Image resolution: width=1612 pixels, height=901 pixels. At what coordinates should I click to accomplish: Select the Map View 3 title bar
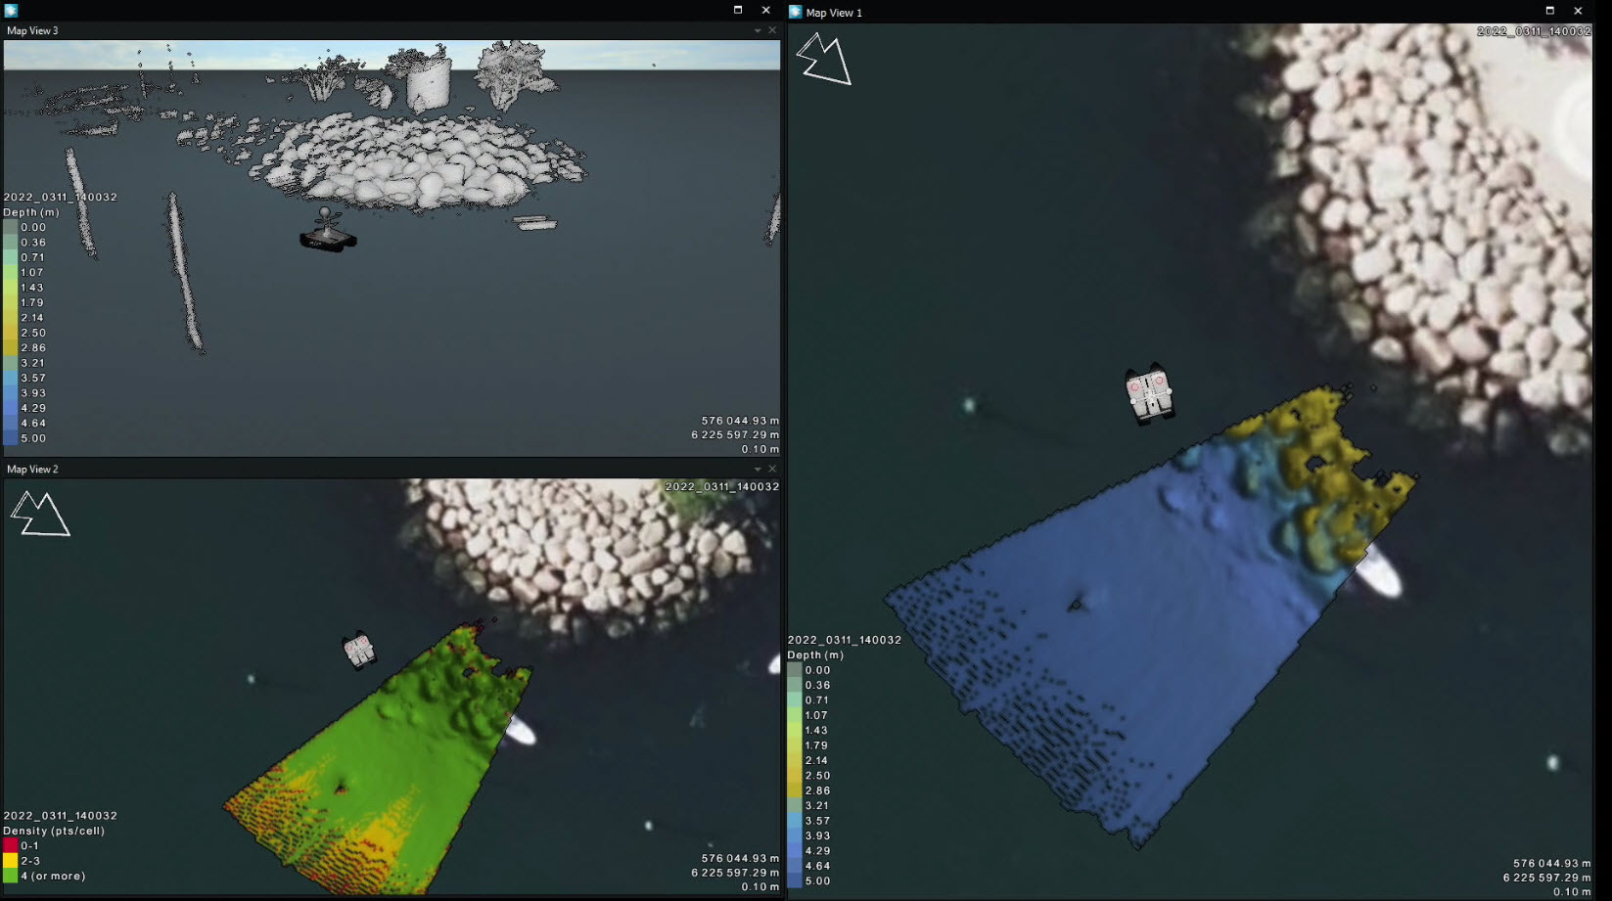(32, 30)
